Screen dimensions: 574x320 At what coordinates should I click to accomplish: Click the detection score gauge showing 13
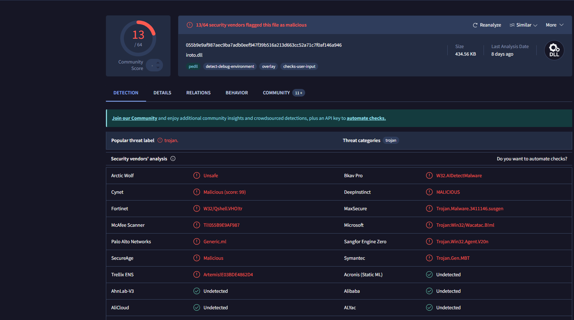coord(138,38)
